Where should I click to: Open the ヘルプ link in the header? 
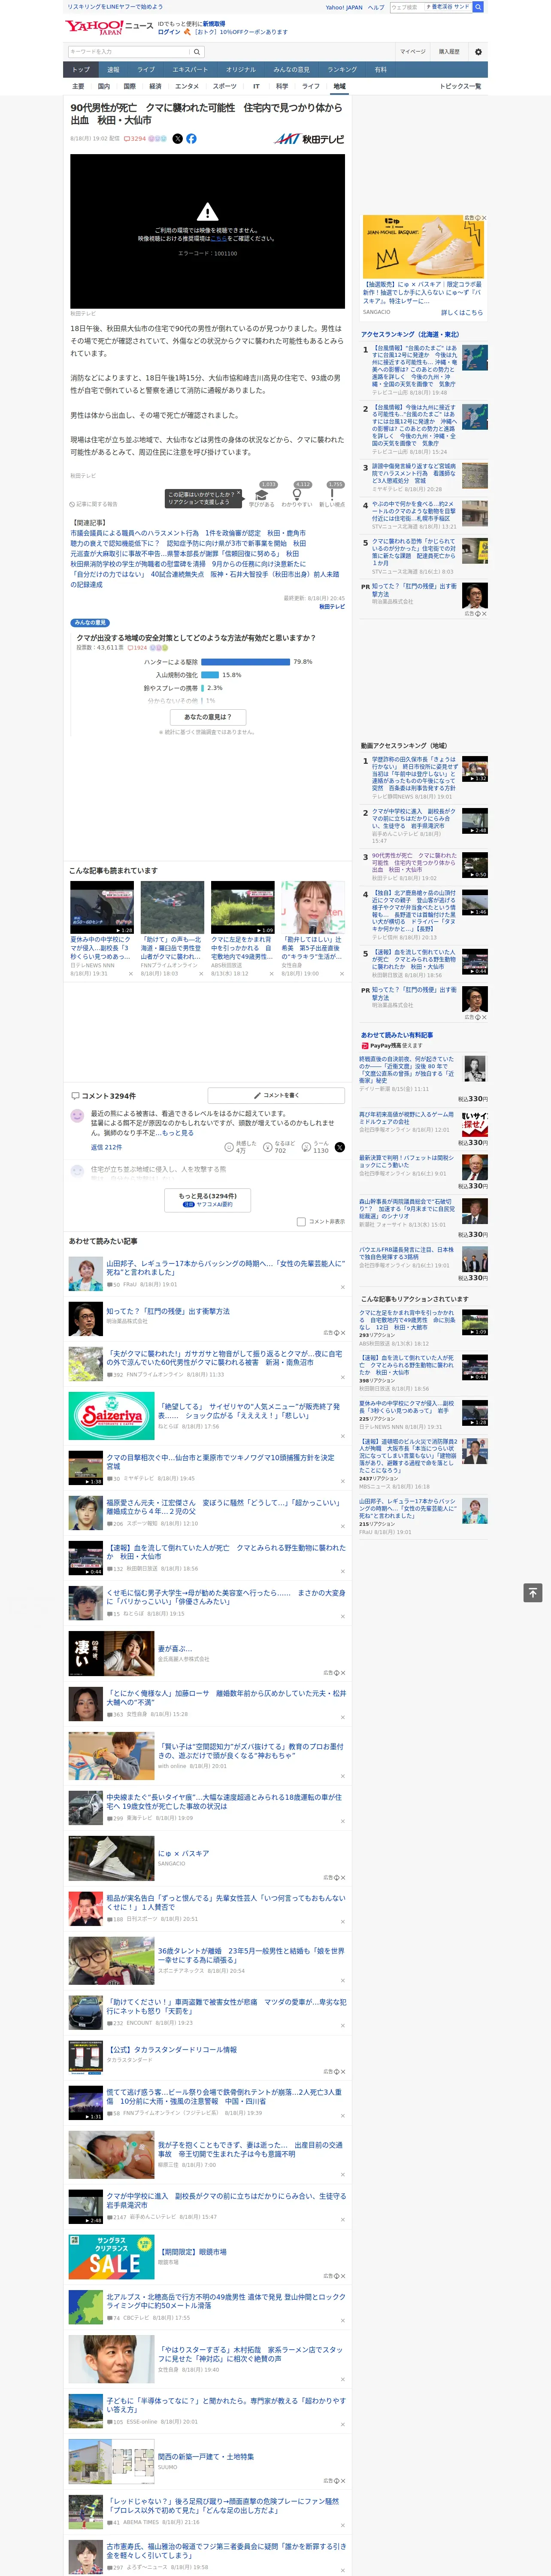(375, 7)
